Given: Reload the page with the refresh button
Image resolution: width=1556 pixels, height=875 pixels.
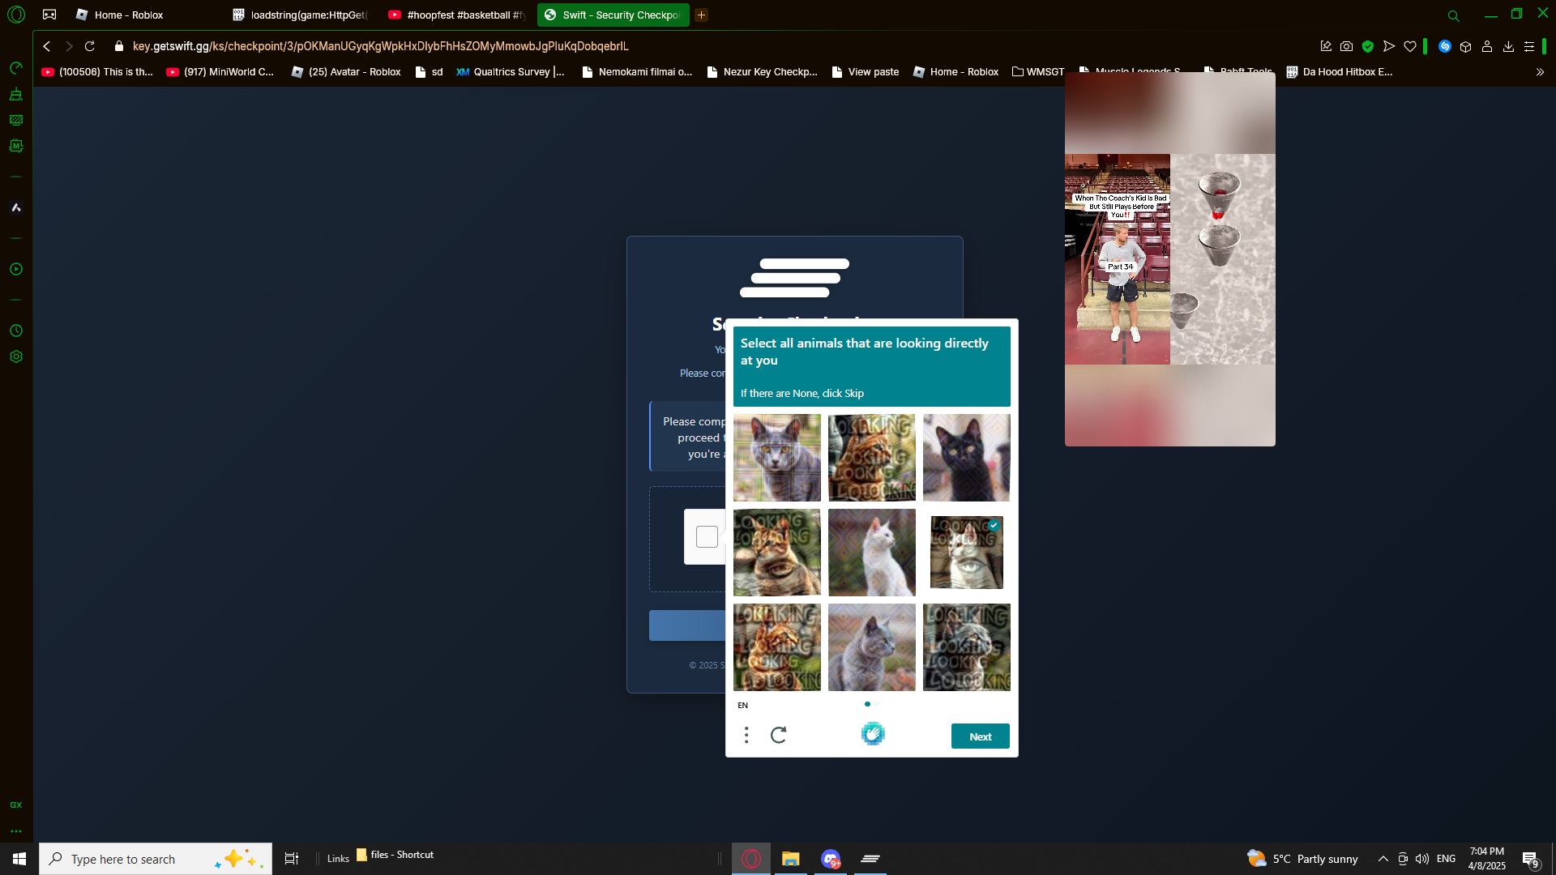Looking at the screenshot, I should pyautogui.click(x=90, y=46).
